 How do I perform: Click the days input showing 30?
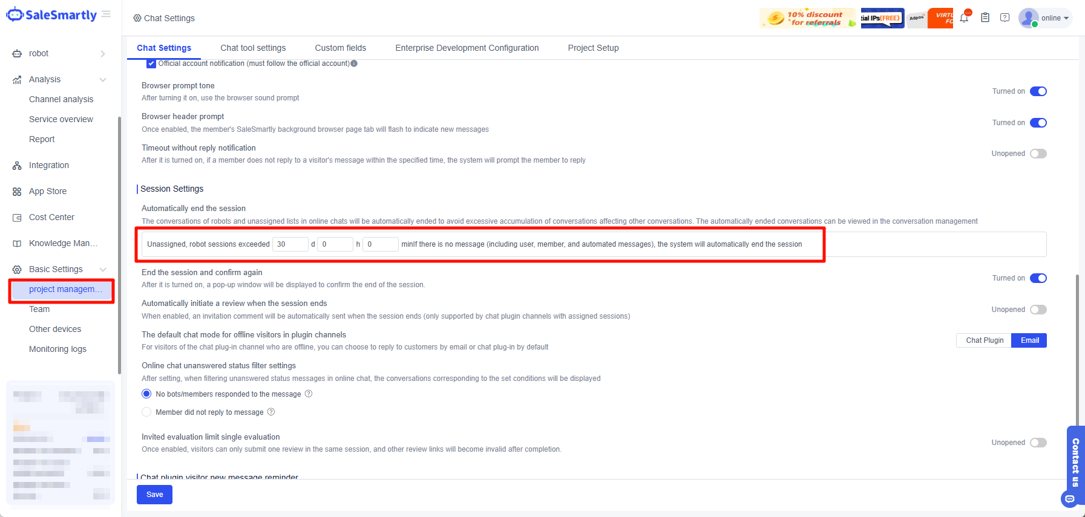(x=290, y=244)
